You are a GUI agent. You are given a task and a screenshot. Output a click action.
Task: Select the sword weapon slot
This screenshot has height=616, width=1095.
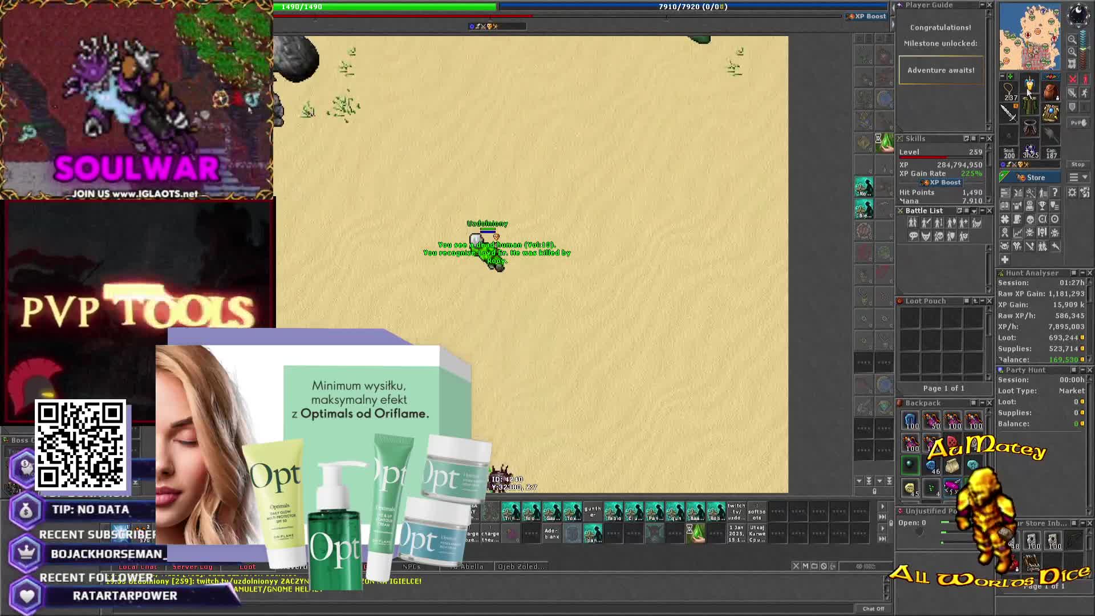click(1009, 113)
